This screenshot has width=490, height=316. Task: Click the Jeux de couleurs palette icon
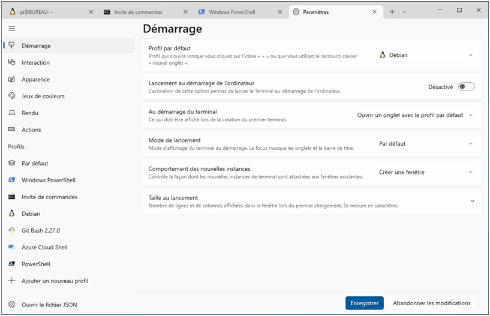[11, 96]
